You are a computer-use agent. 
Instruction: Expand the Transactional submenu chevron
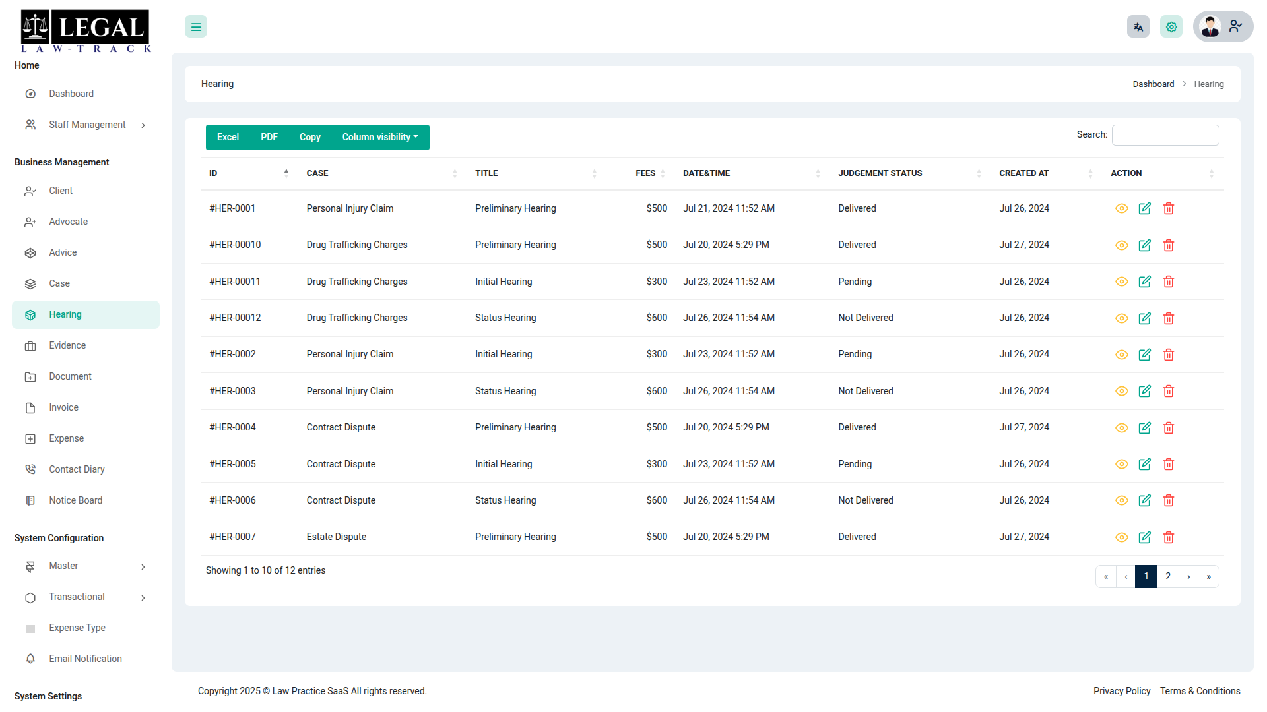[x=143, y=598]
